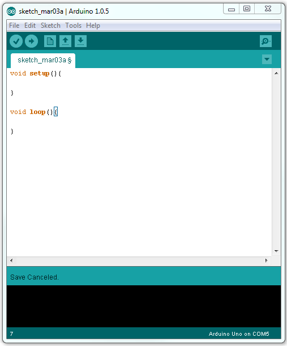Create a new sketch with New icon
Screen dimensions: 287x346
coord(50,41)
